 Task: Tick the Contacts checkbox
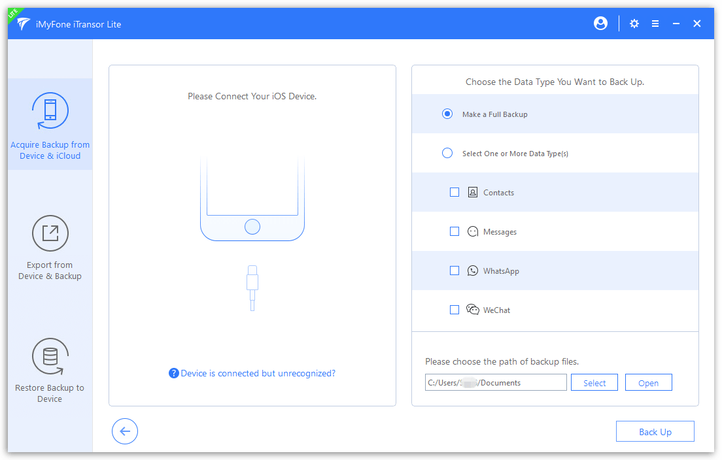click(455, 192)
